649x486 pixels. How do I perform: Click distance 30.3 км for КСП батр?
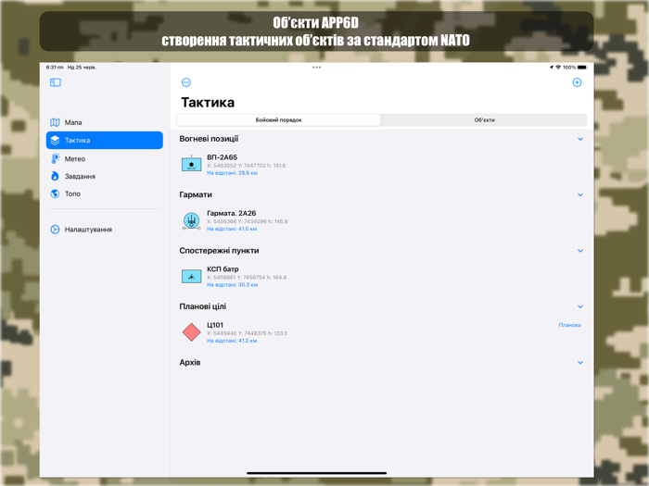[232, 285]
